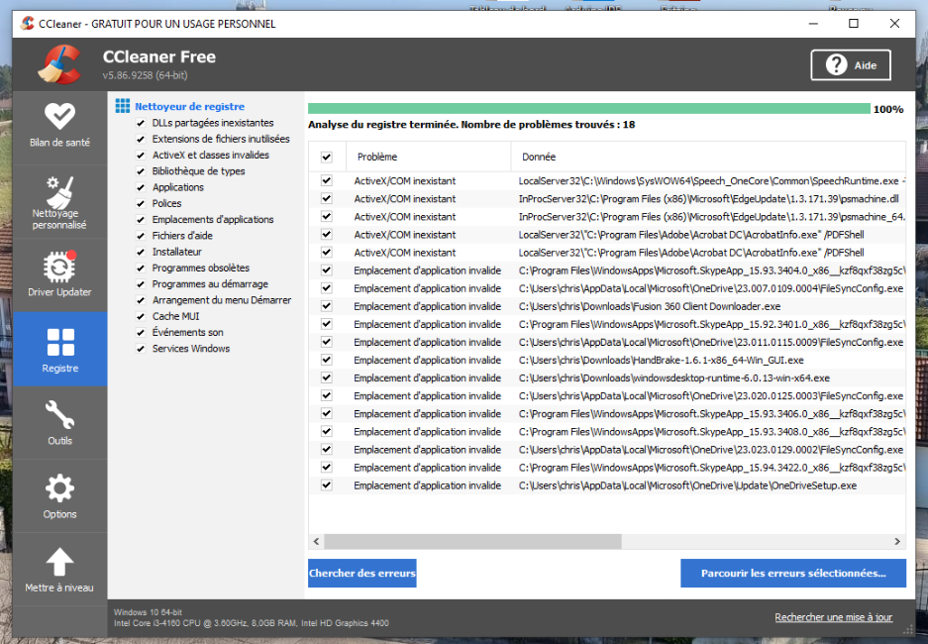Uncheck Emplacements d'applications option
928x644 pixels.
pyautogui.click(x=141, y=220)
